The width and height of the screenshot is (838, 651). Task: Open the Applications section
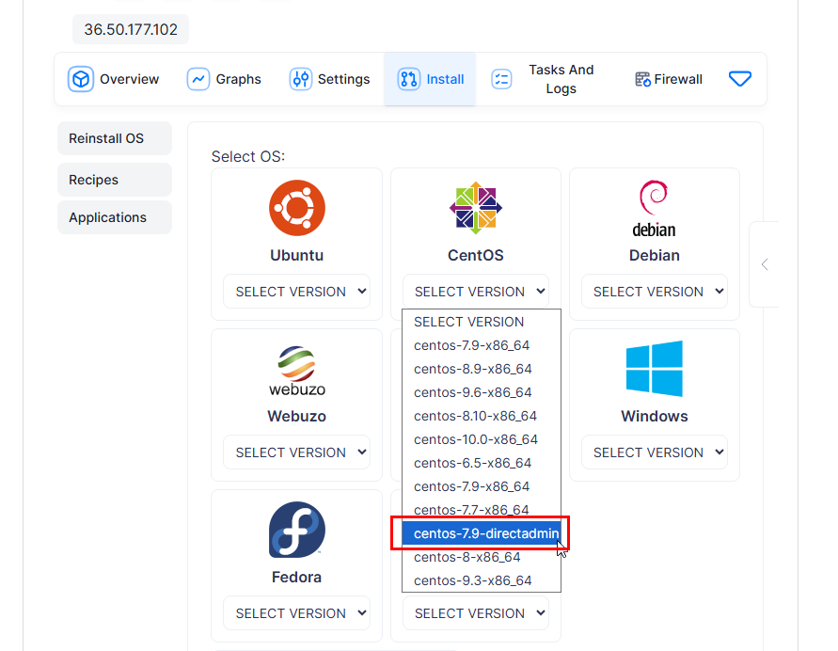115,217
